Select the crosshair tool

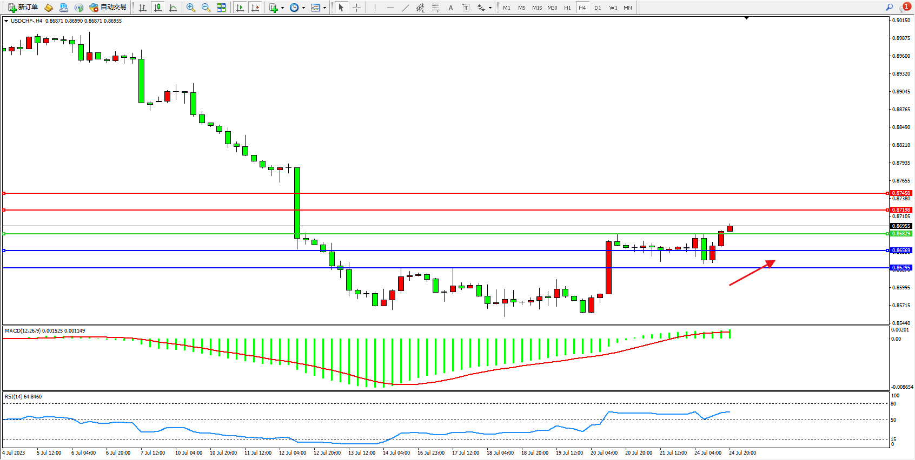coord(357,8)
